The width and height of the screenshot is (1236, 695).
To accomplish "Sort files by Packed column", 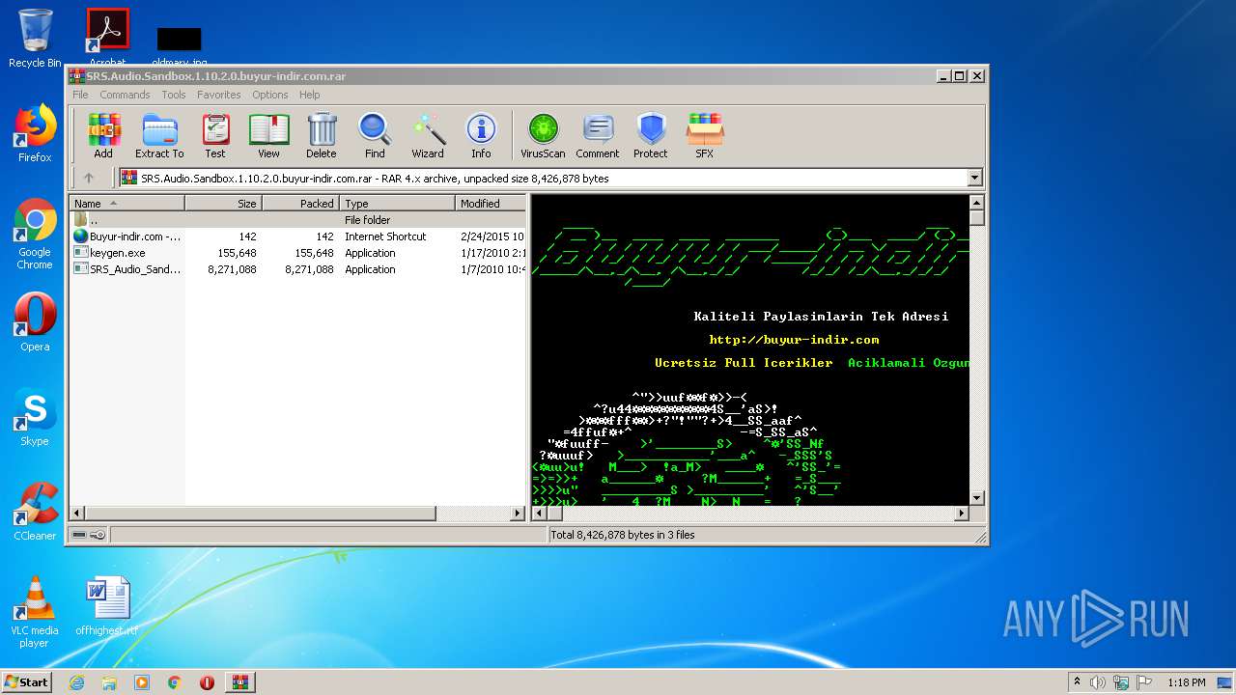I will pyautogui.click(x=300, y=204).
